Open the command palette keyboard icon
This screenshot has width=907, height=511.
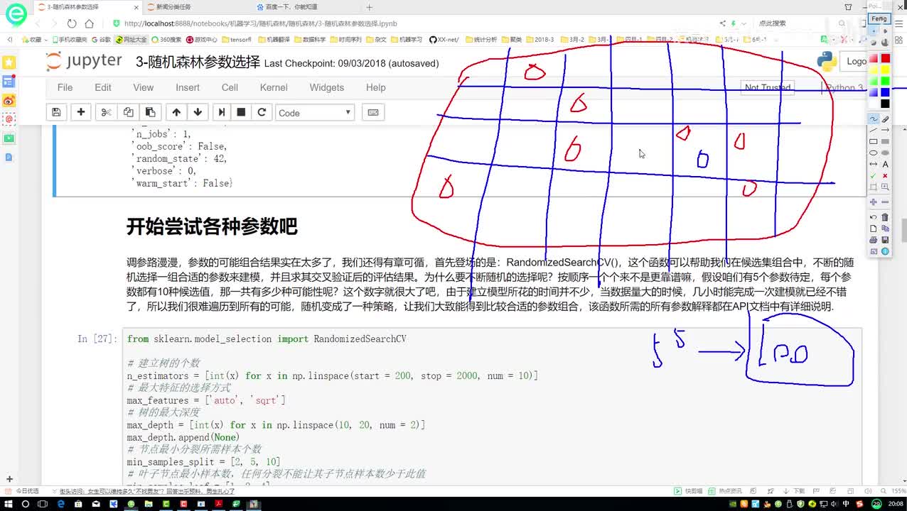click(x=373, y=112)
